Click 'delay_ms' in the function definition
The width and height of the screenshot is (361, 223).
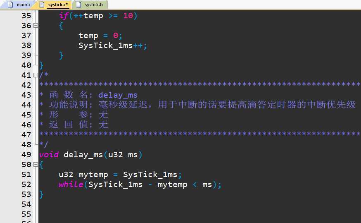[83, 155]
